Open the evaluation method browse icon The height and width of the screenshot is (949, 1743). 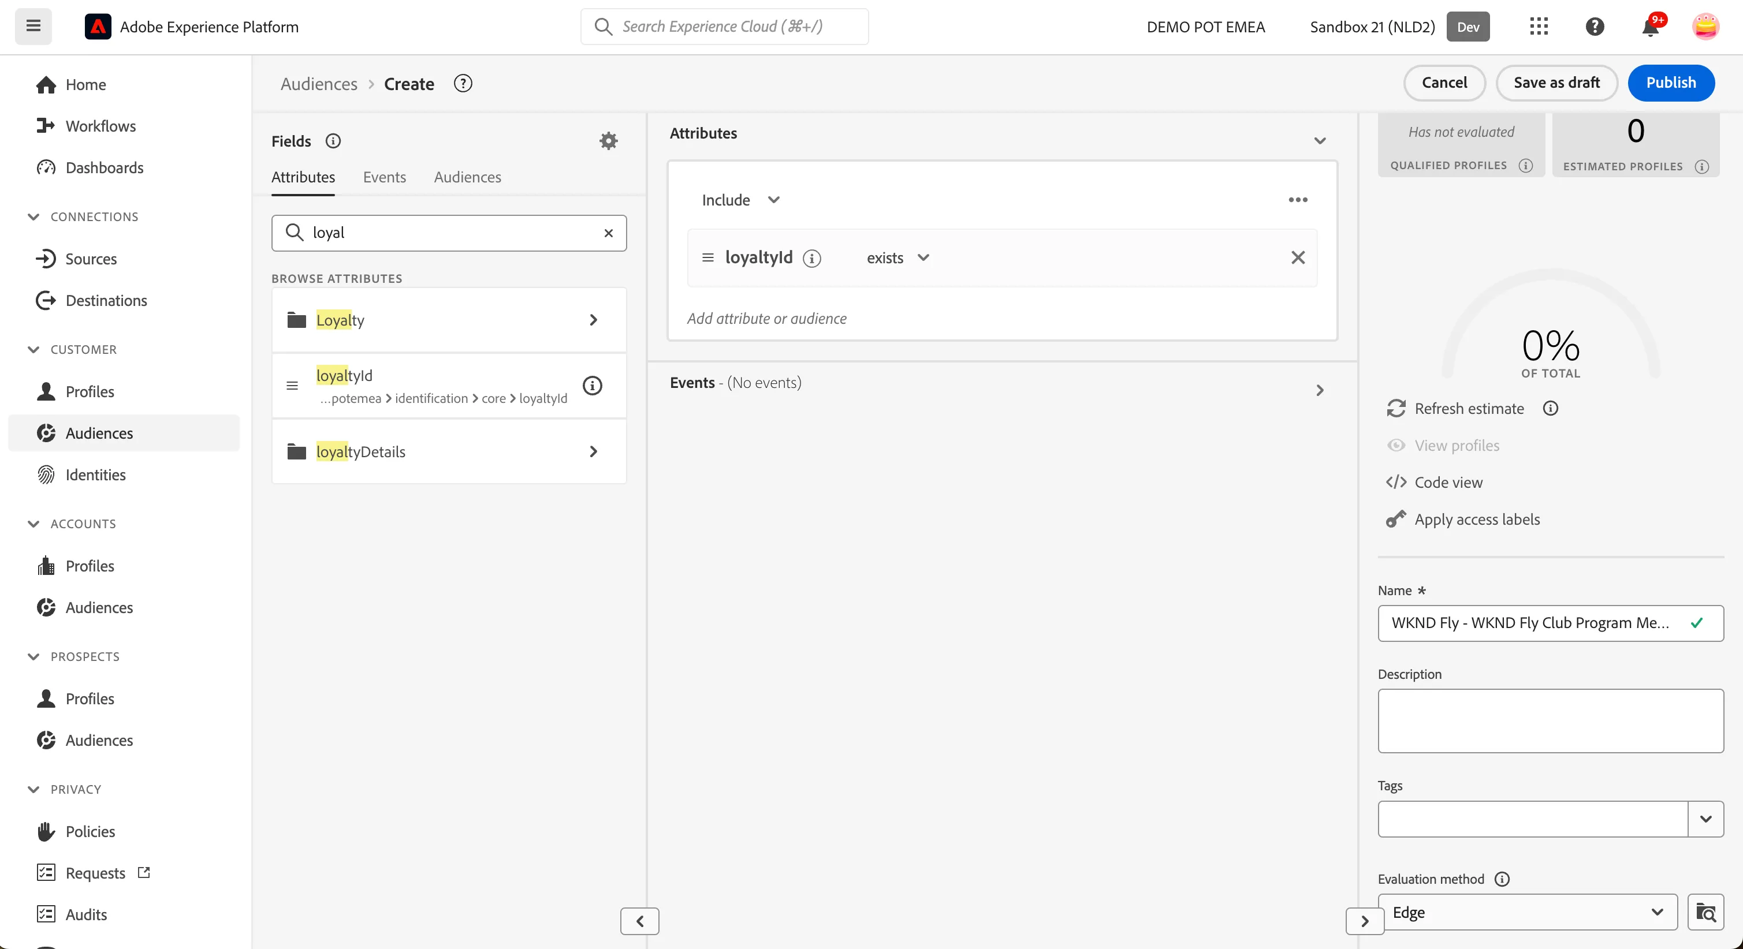tap(1705, 912)
